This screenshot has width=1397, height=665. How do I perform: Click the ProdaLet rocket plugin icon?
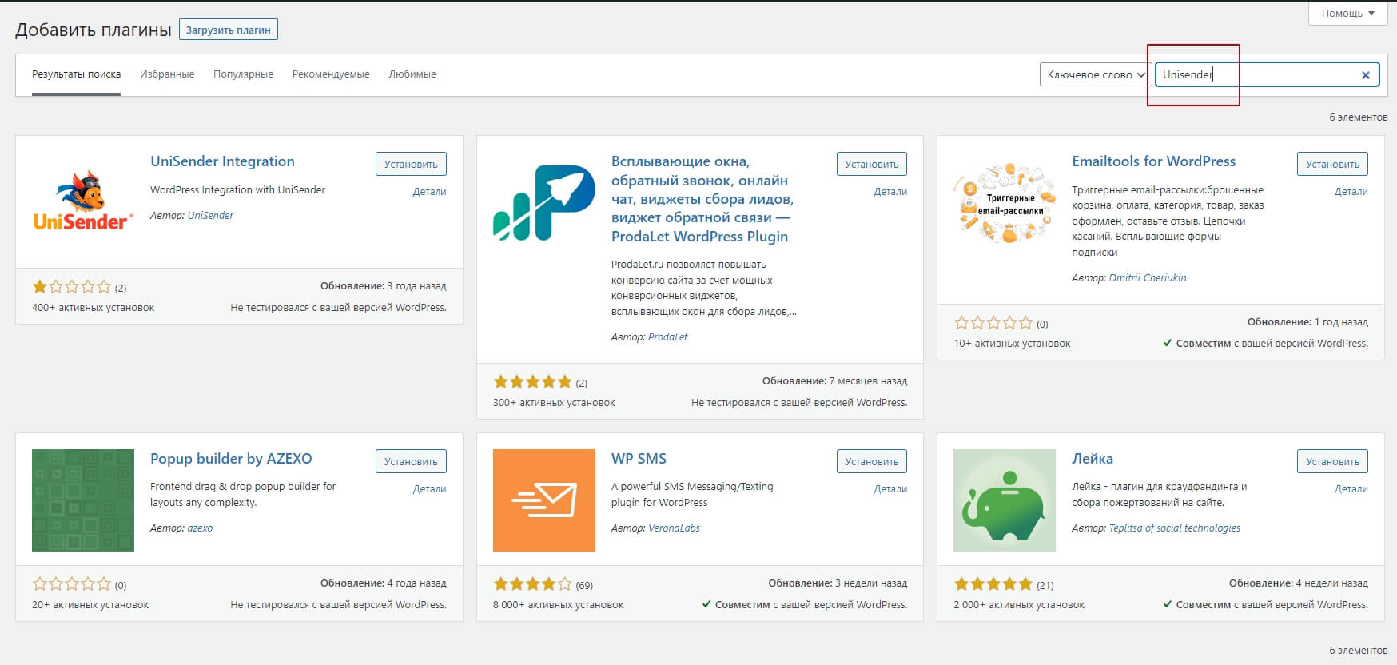[x=544, y=202]
